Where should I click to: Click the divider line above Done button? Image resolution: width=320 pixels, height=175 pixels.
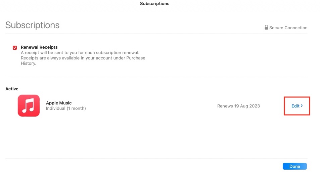click(156, 159)
